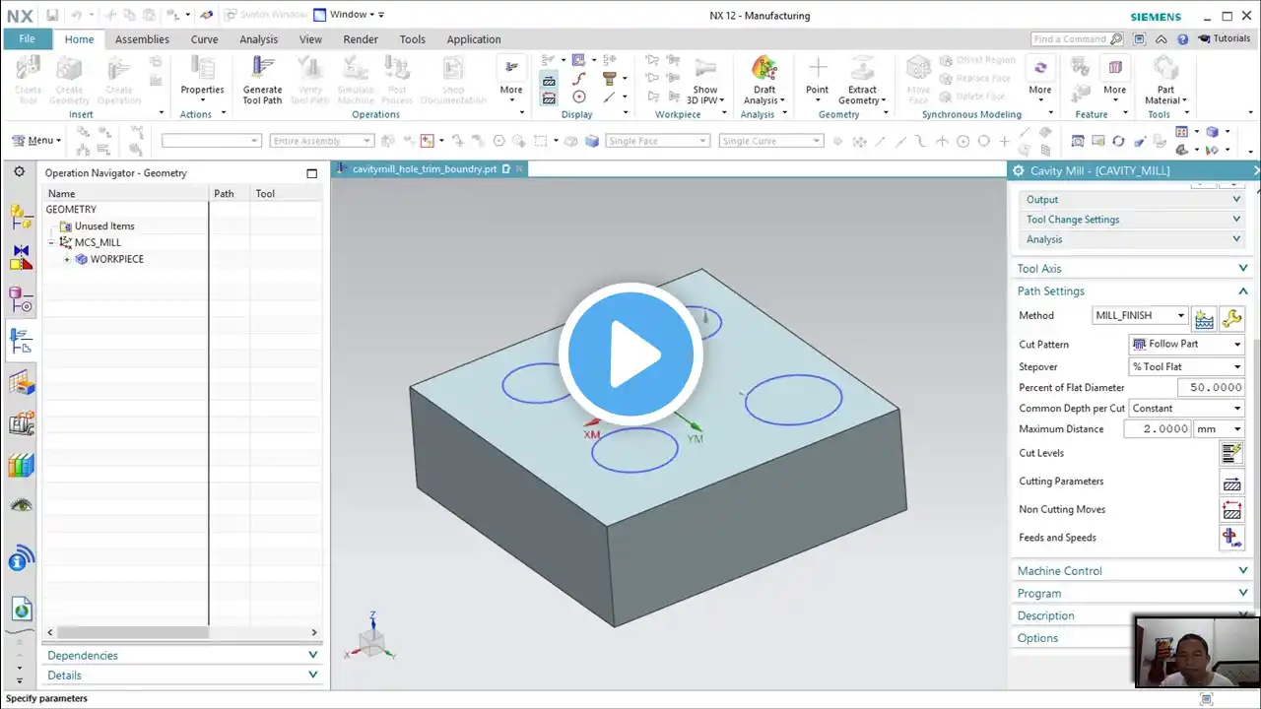Play the video overlay button
Screen dimensions: 1261x709
tap(630, 354)
